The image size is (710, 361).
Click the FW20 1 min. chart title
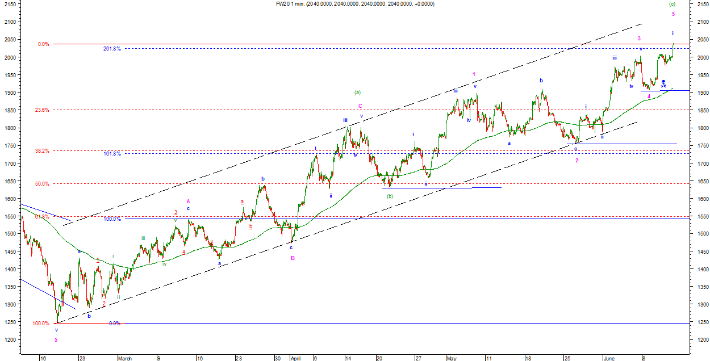click(354, 4)
